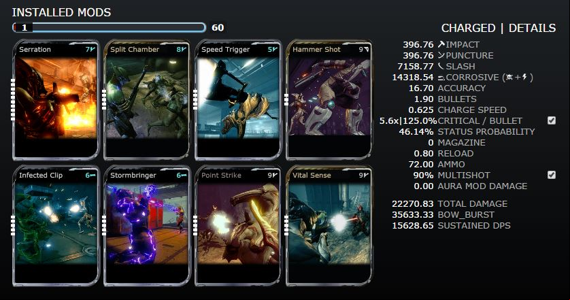This screenshot has width=570, height=300.
Task: Toggle the Critical / Bullet checkbox
Action: pyautogui.click(x=552, y=120)
